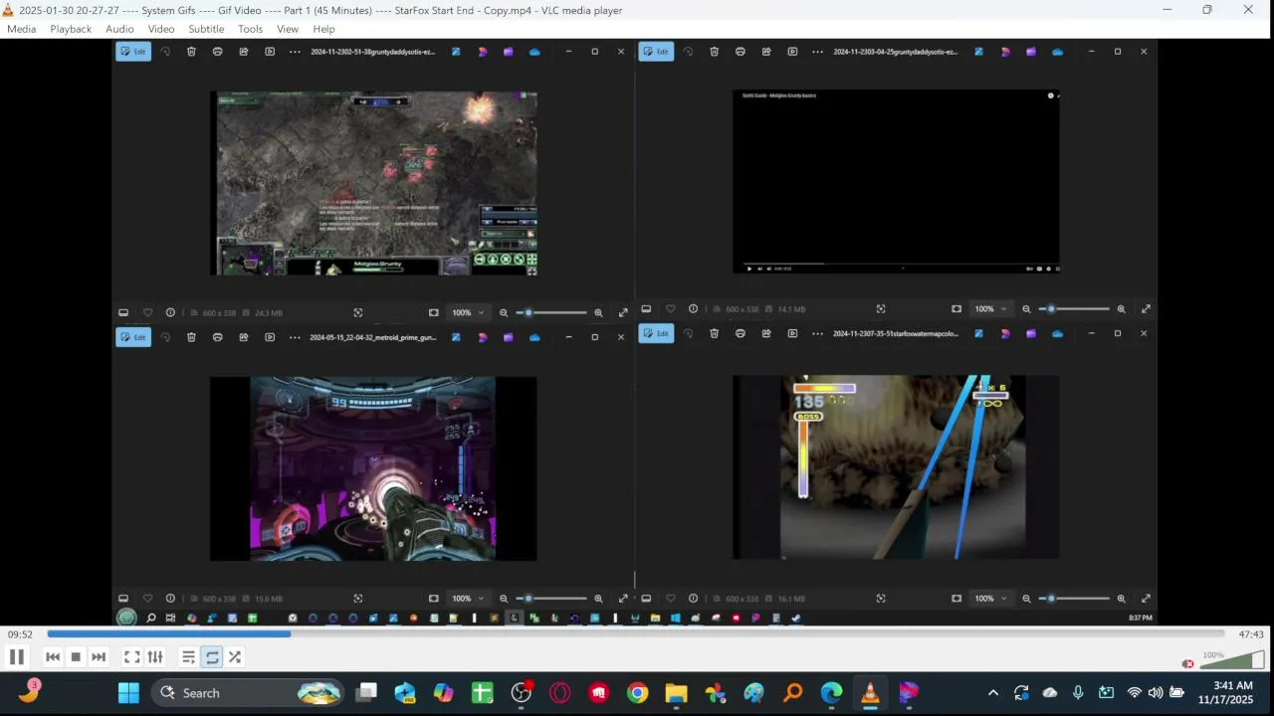
Task: Open Task View from taskbar
Action: (367, 693)
